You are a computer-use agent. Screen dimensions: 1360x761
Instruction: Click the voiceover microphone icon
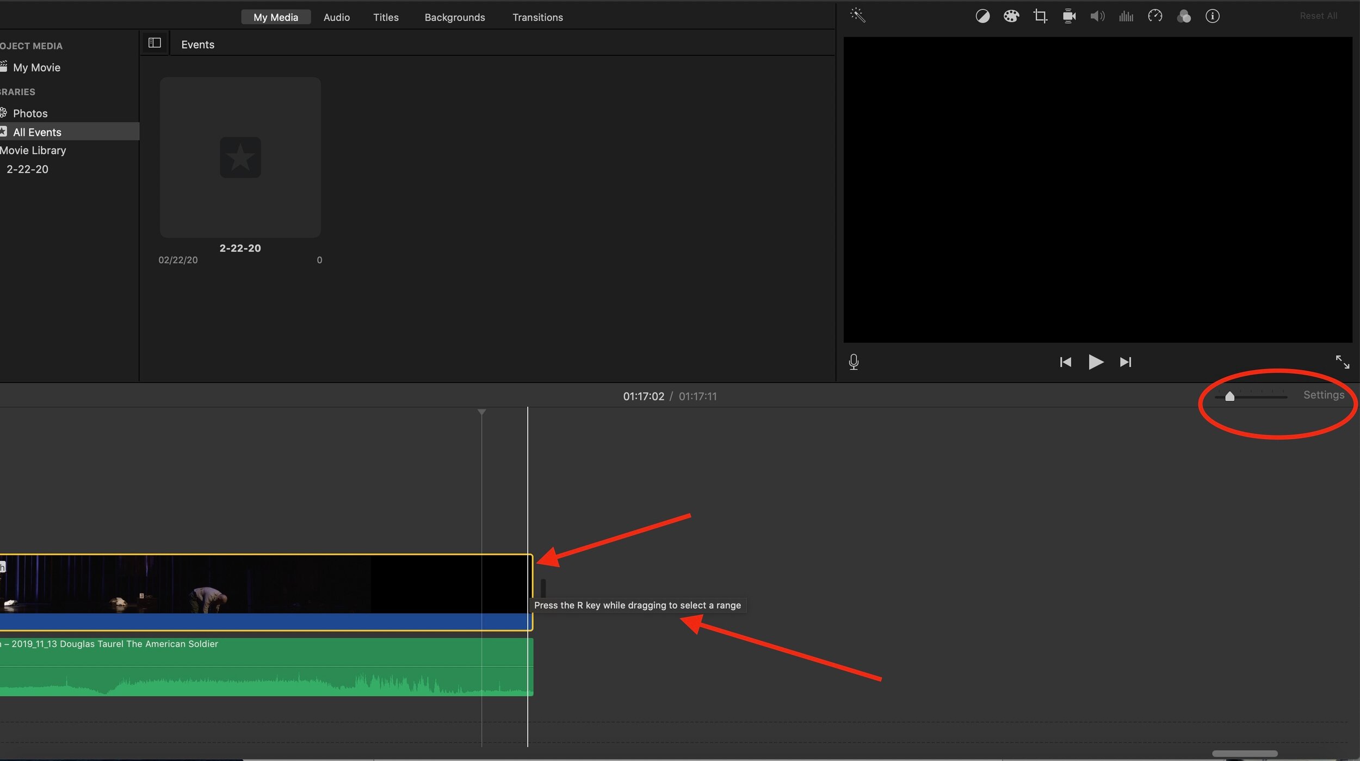tap(854, 362)
